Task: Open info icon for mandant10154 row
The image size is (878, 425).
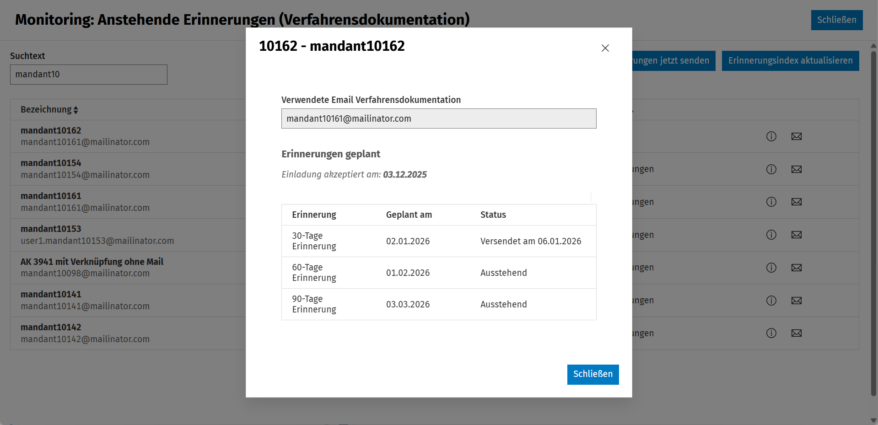Action: pyautogui.click(x=771, y=169)
